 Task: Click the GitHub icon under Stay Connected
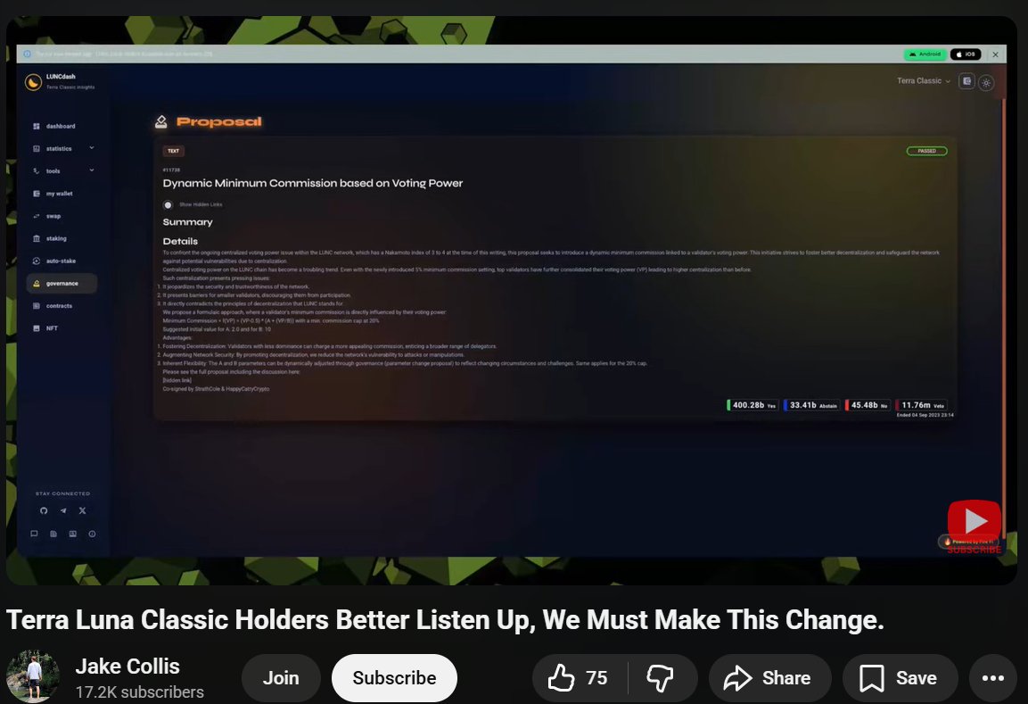[44, 510]
